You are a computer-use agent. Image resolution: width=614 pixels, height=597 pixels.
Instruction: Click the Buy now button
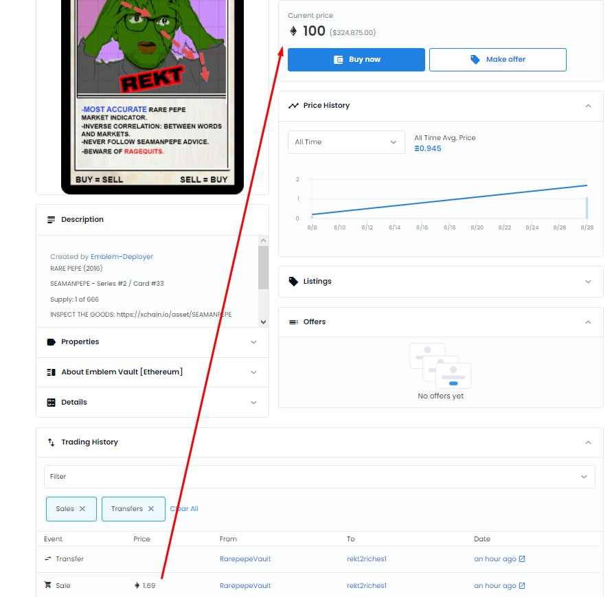[356, 60]
